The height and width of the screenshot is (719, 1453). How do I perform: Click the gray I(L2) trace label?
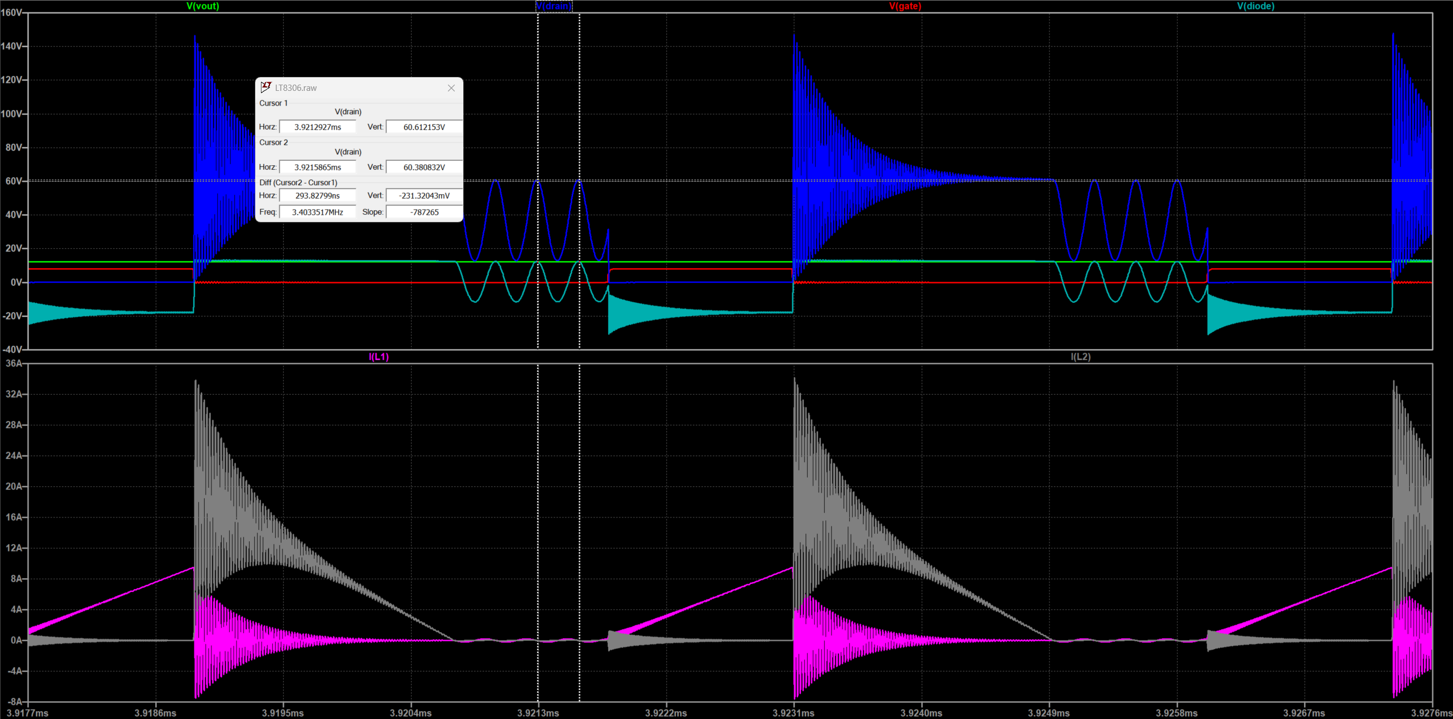coord(1081,357)
